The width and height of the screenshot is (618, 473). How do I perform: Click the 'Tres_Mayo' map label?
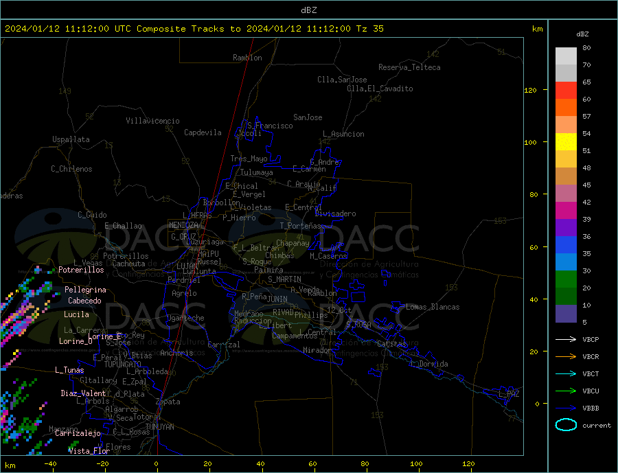(249, 159)
